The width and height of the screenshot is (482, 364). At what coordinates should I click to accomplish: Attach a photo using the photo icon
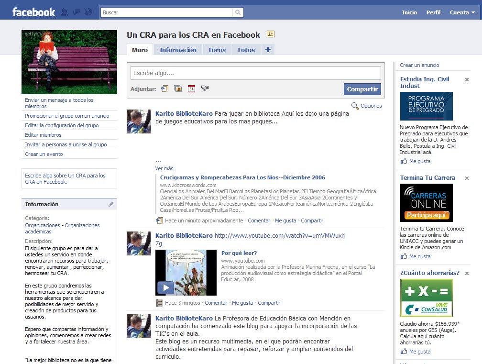click(178, 88)
